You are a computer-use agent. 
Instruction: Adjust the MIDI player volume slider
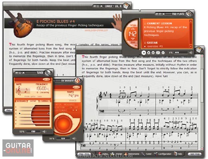click(x=181, y=53)
